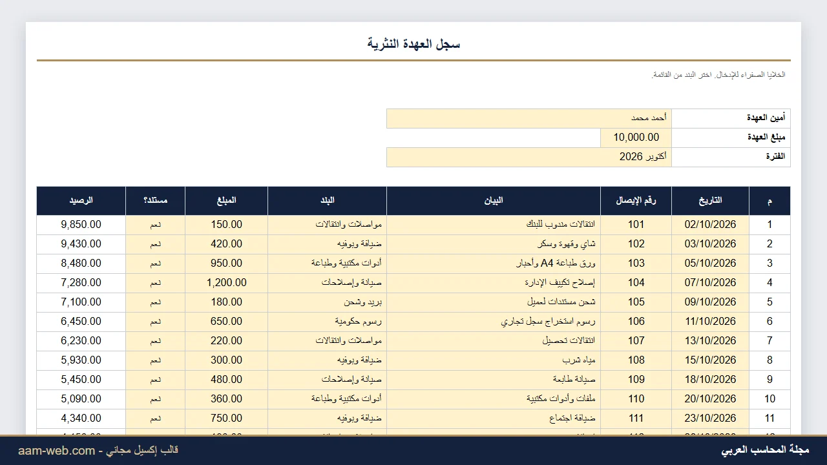Click the date cell "23/10/2026"

click(711, 418)
